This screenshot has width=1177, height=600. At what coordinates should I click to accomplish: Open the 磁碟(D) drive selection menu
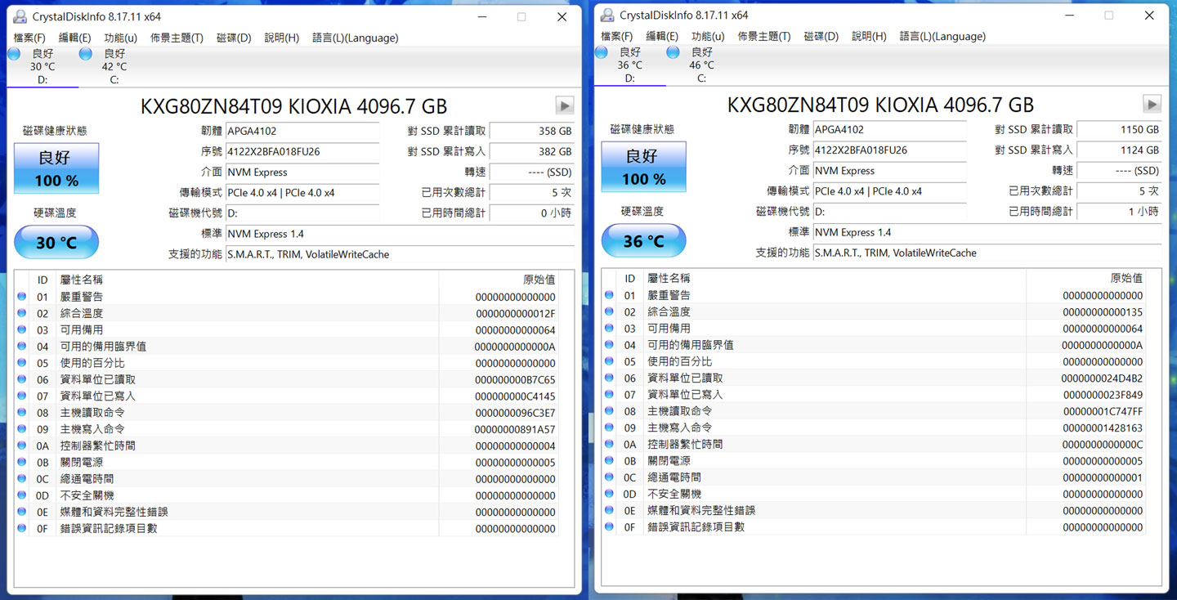tap(234, 37)
